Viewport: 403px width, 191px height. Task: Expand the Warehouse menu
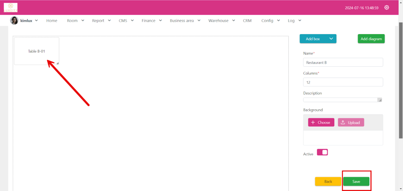tap(222, 20)
